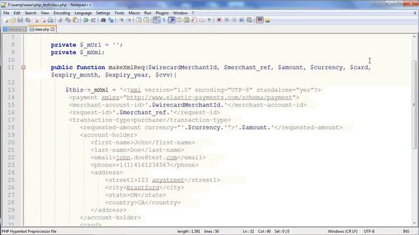Print the current document
This screenshot has width=419, height=235.
(x=50, y=20)
